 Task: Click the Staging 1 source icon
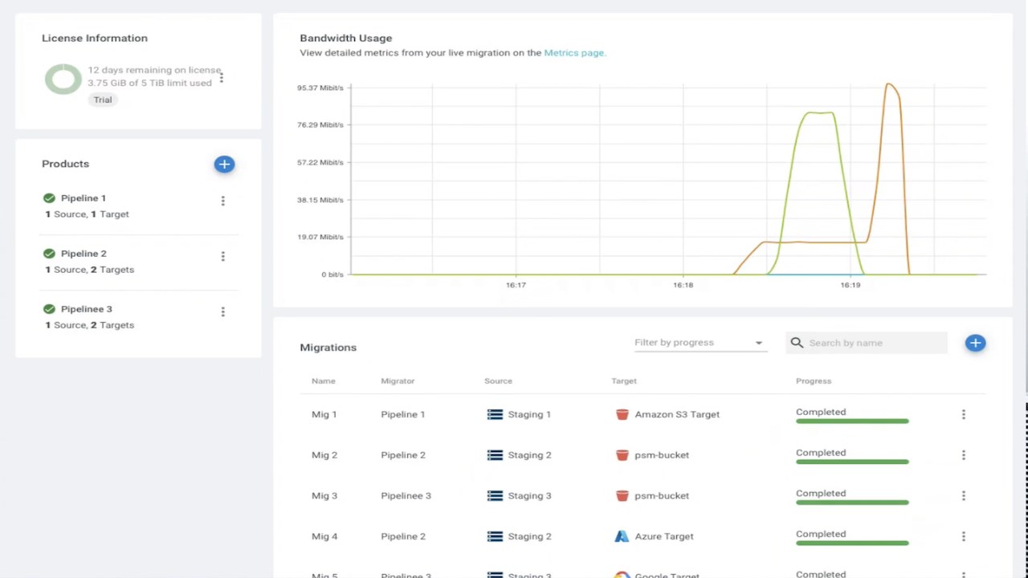(x=495, y=414)
